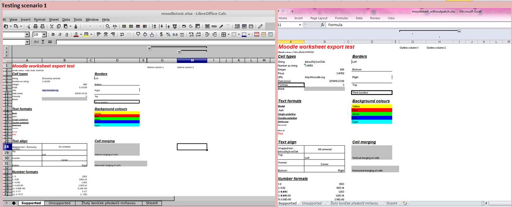Toggle Center Horizontally in LibreOffice
Screen dimensions: 512x207
pyautogui.click(x=106, y=34)
